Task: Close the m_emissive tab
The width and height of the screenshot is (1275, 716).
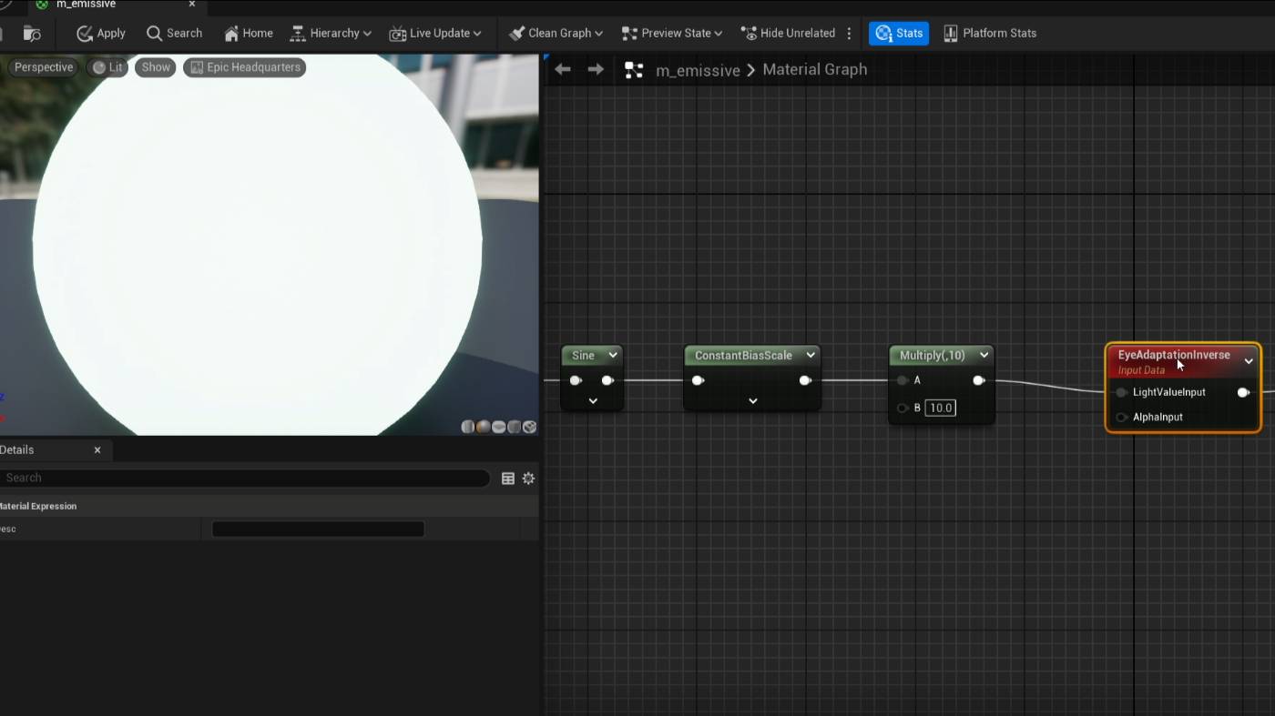Action: (x=192, y=5)
